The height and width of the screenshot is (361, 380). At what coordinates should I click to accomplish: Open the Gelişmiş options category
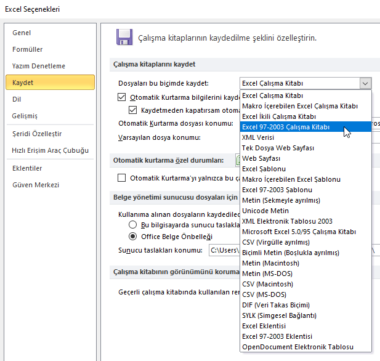click(50, 116)
